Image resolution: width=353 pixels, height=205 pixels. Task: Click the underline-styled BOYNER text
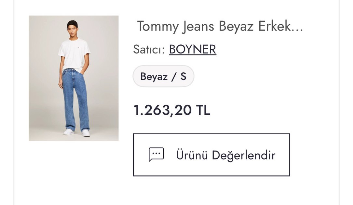(192, 49)
